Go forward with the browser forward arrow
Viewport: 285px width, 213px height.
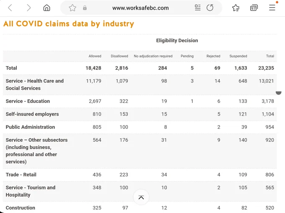pos(28,8)
